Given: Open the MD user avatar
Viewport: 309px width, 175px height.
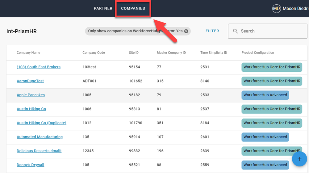Looking at the screenshot, I should (276, 9).
